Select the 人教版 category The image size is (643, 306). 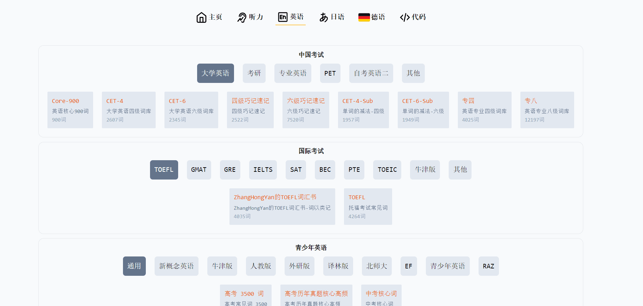(x=261, y=266)
